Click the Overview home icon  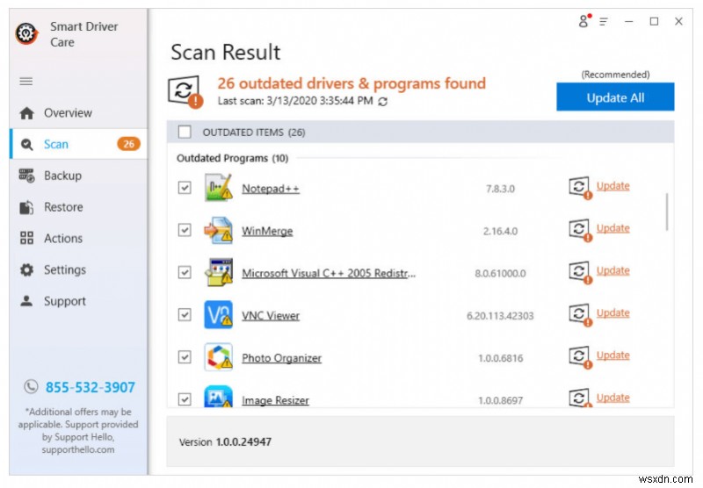(27, 113)
